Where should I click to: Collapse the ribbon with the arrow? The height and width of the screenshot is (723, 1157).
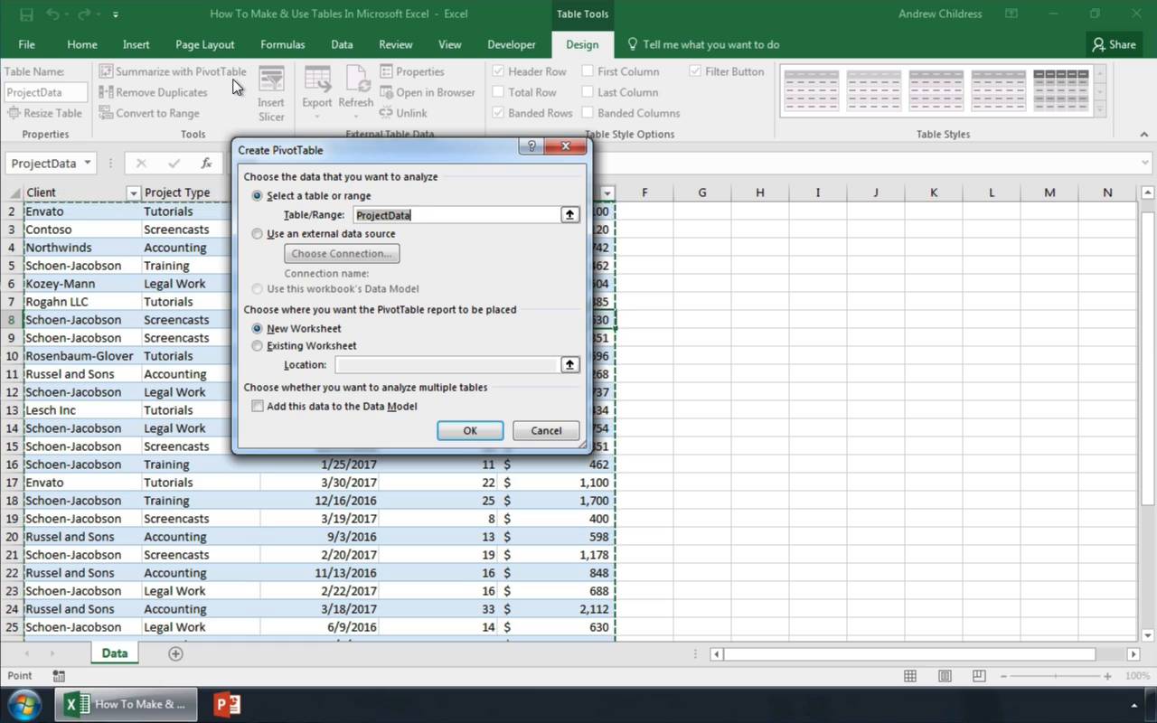1144,135
